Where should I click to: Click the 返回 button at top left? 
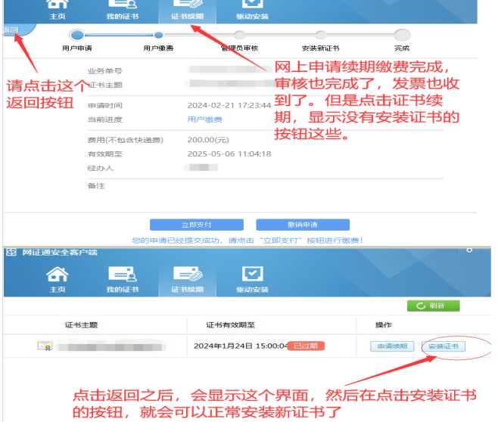coord(11,29)
